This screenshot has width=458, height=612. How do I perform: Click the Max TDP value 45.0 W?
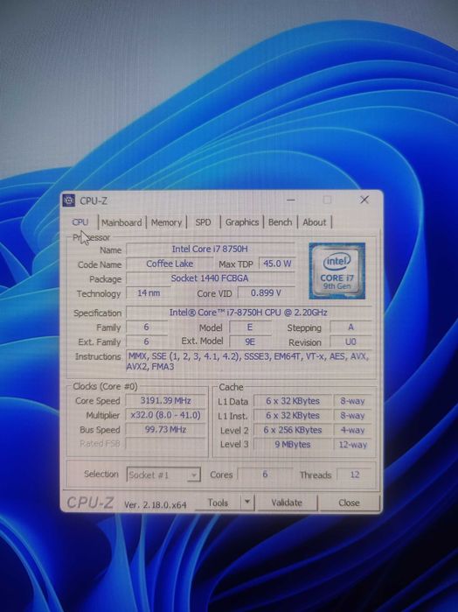click(x=278, y=264)
